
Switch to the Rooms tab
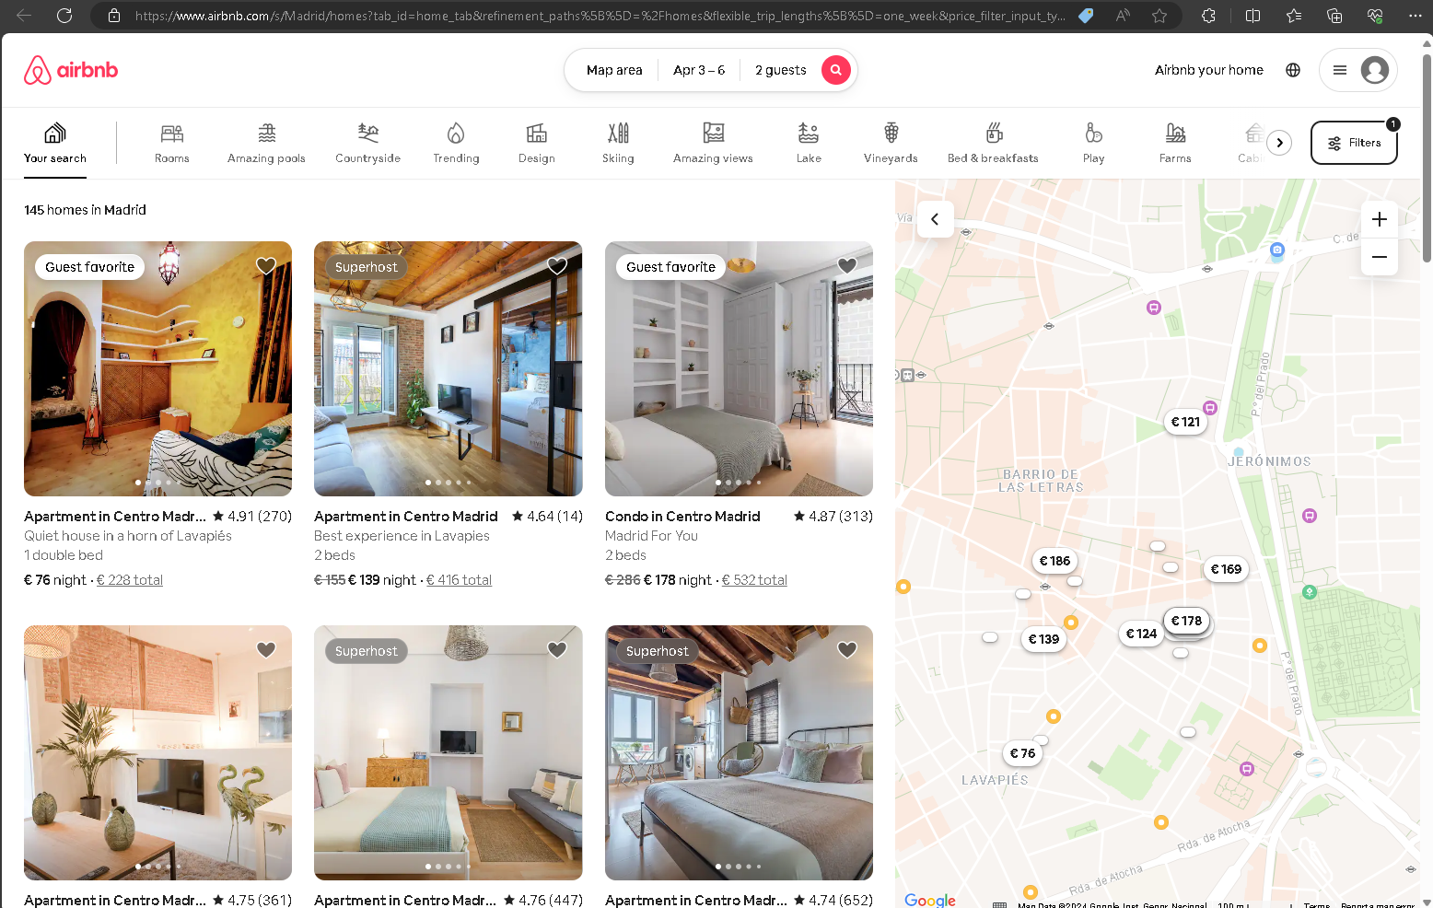coord(172,143)
